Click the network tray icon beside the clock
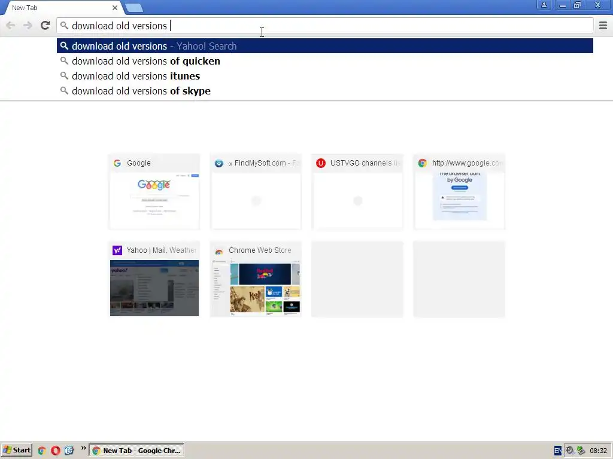Screen dimensions: 613x459 581,451
